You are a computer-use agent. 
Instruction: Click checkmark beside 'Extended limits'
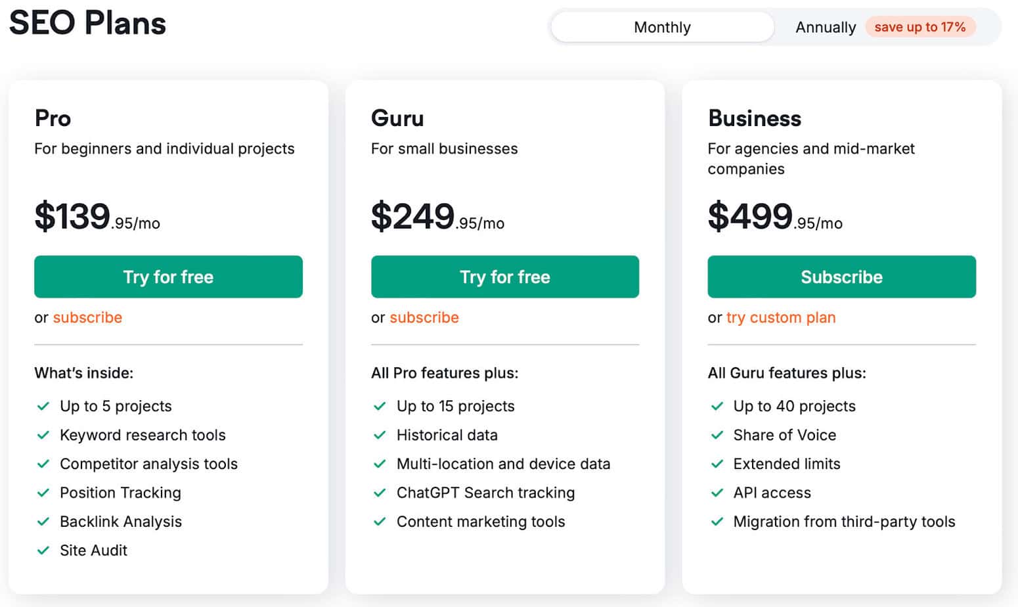(717, 464)
